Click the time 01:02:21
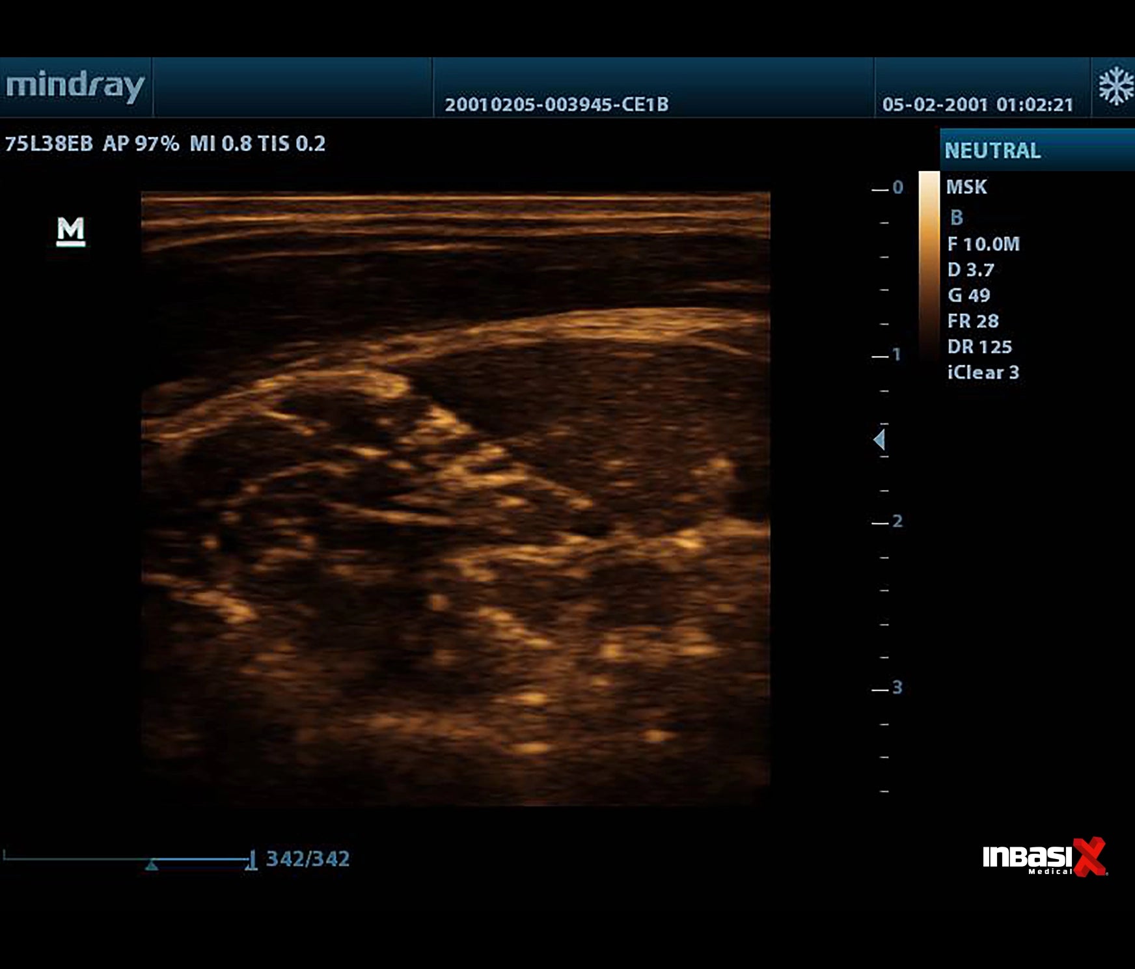The height and width of the screenshot is (969, 1135). point(1034,104)
